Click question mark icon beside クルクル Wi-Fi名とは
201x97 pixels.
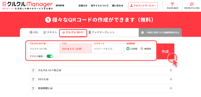33,70
